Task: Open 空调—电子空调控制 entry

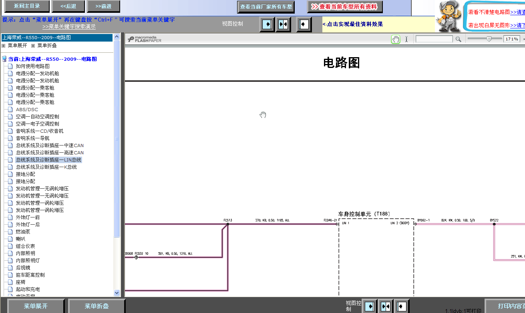Action: click(x=38, y=124)
